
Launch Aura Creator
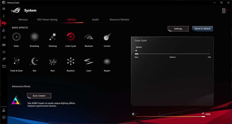[39, 96]
